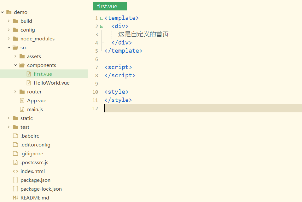Viewport: 302px width, 202px height.
Task: Click the Vue file icon beside HelloWorld.vue
Action: (29, 83)
